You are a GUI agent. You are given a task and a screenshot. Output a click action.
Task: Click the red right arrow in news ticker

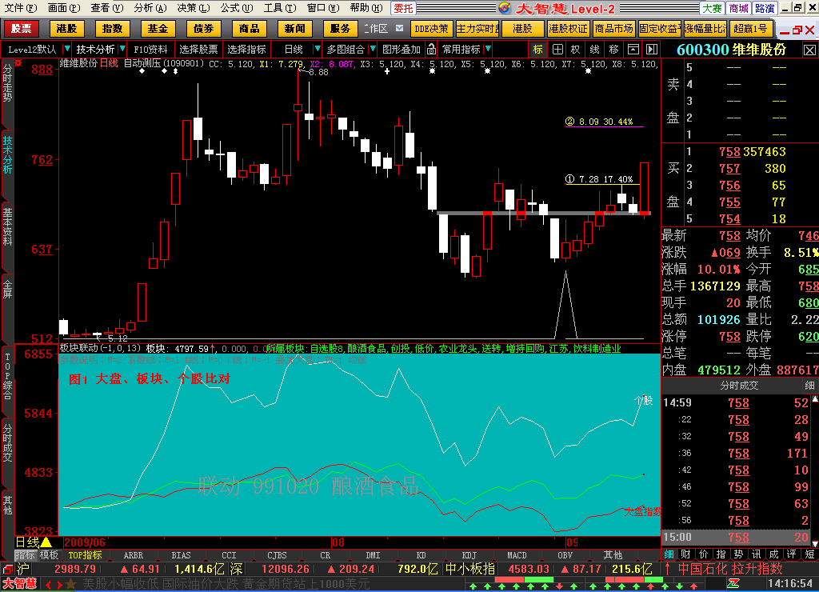pos(59,585)
